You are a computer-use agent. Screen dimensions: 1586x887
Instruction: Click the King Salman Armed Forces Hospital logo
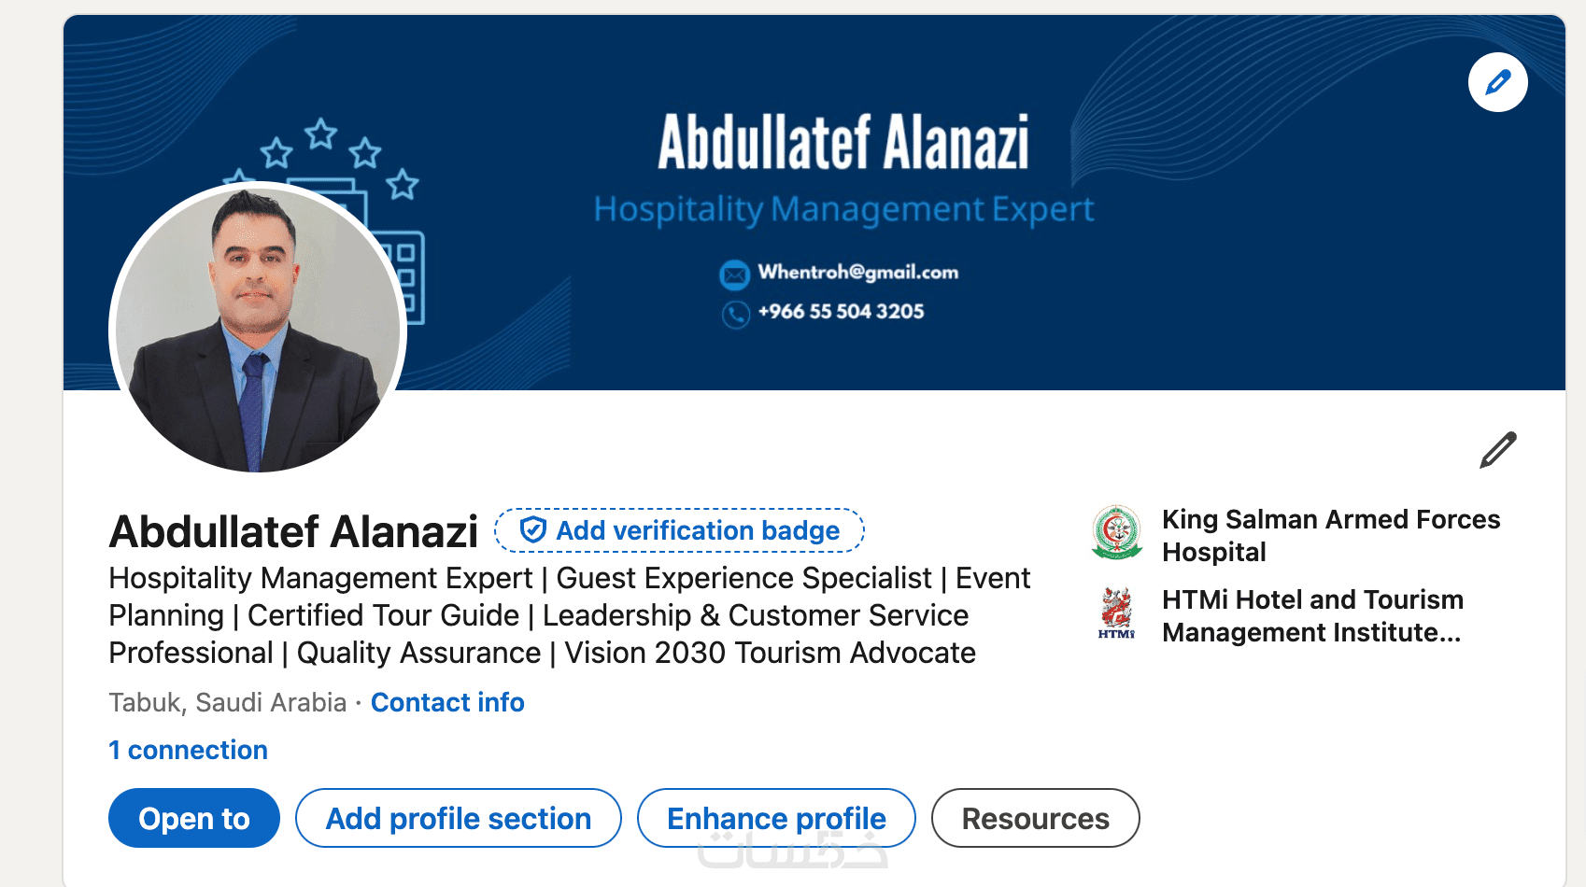click(x=1116, y=533)
